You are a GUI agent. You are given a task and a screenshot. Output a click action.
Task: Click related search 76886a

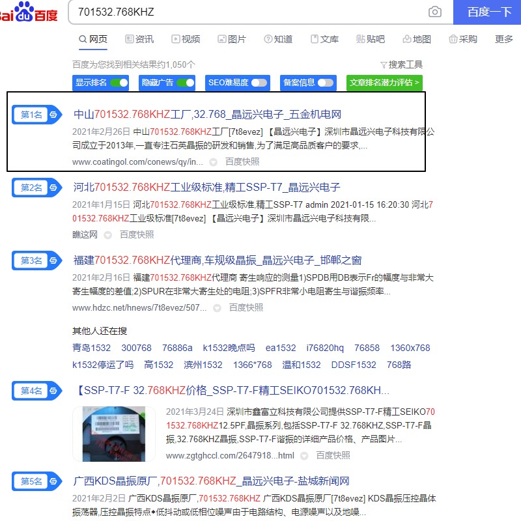pos(177,348)
